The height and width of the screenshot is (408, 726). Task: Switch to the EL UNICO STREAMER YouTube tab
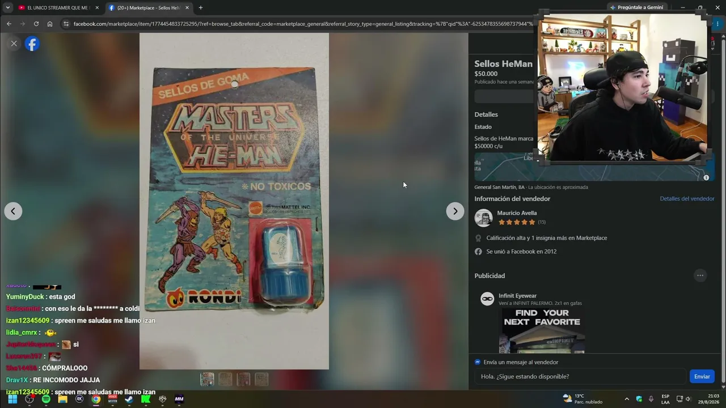tap(58, 8)
